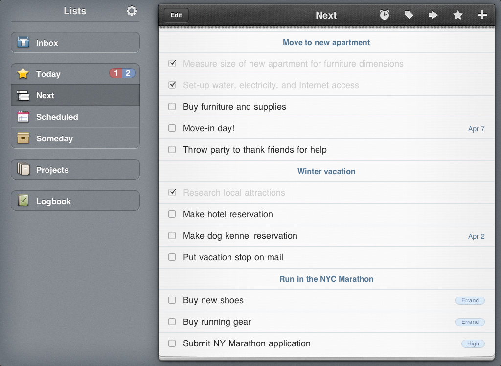The image size is (501, 366).
Task: Uncheck Measure size of new apartment task
Action: pos(172,63)
